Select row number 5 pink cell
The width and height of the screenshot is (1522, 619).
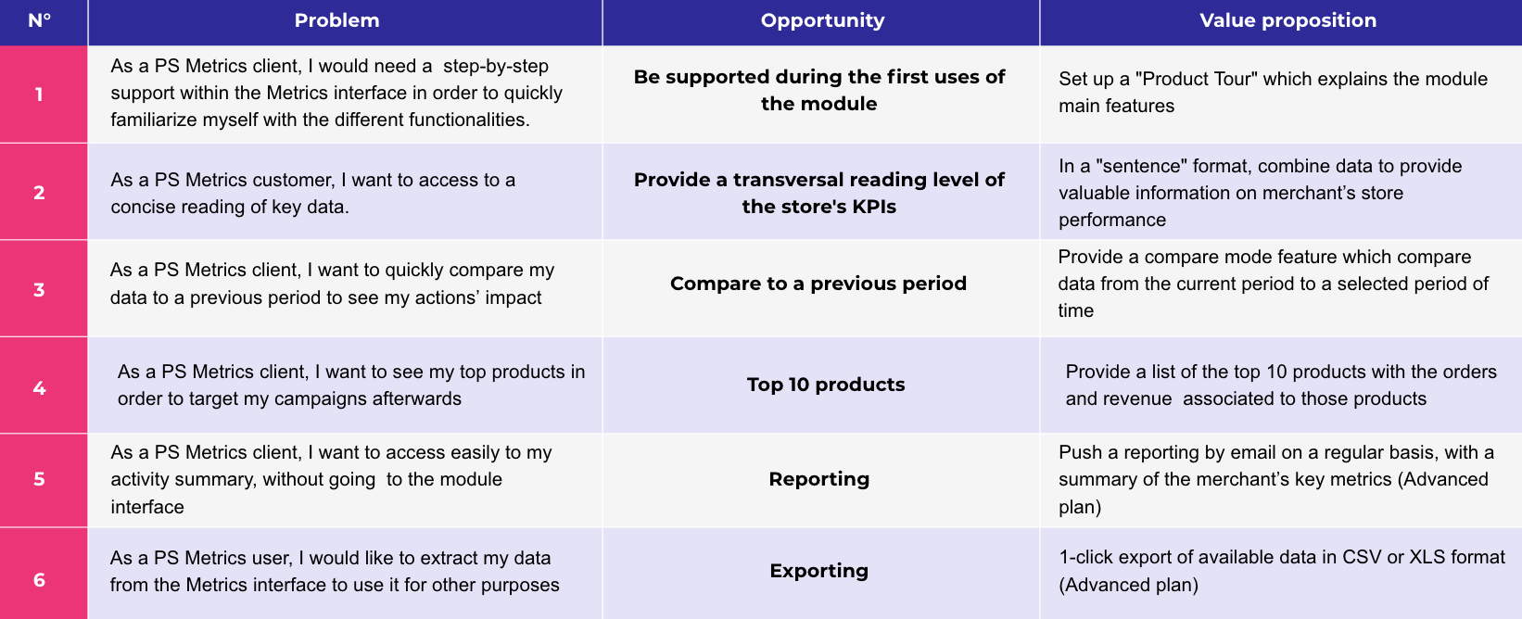pyautogui.click(x=40, y=479)
